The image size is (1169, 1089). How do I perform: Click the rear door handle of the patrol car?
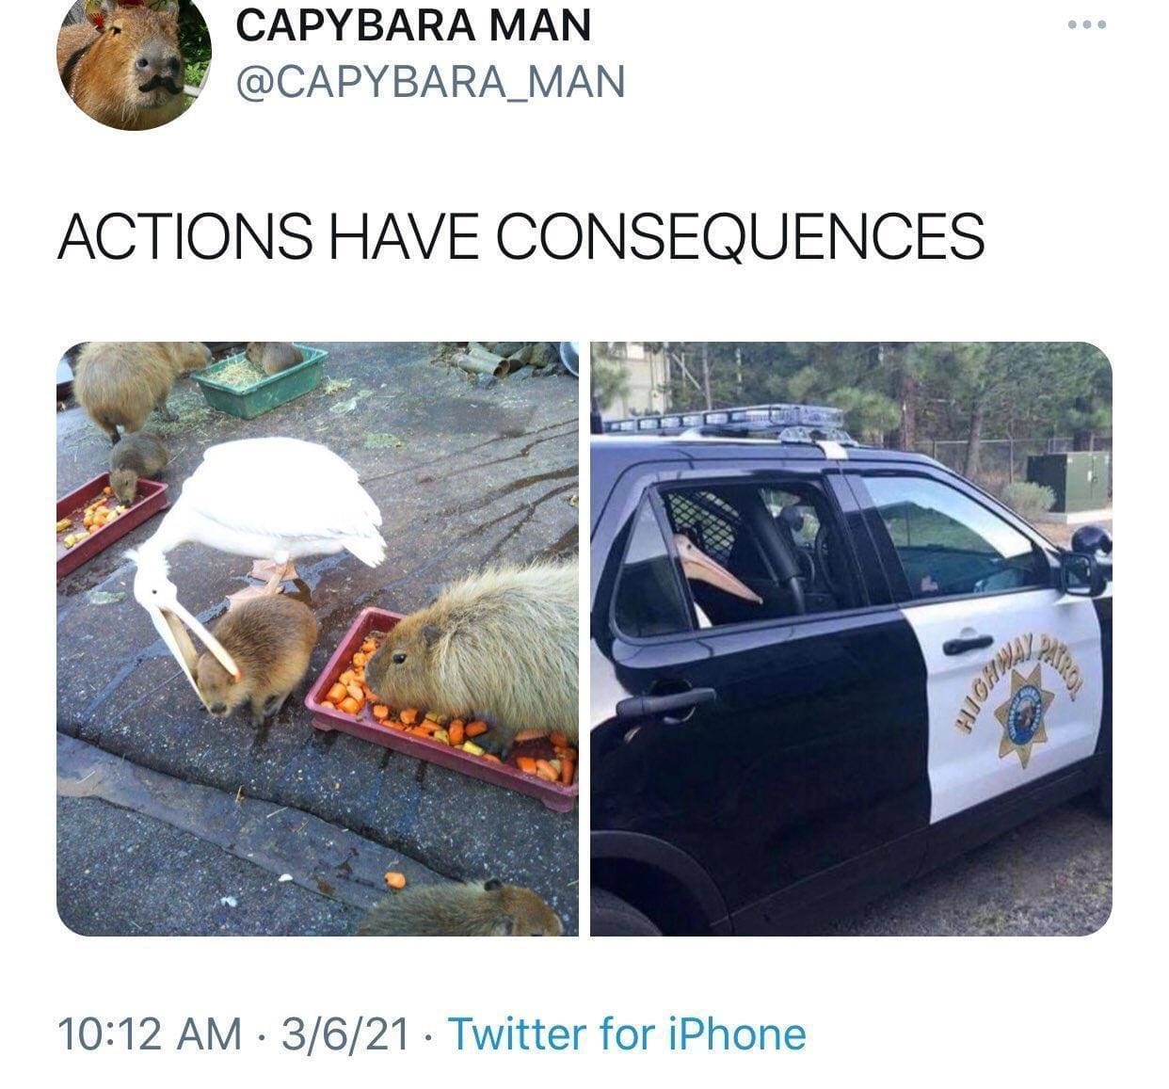coord(665,701)
